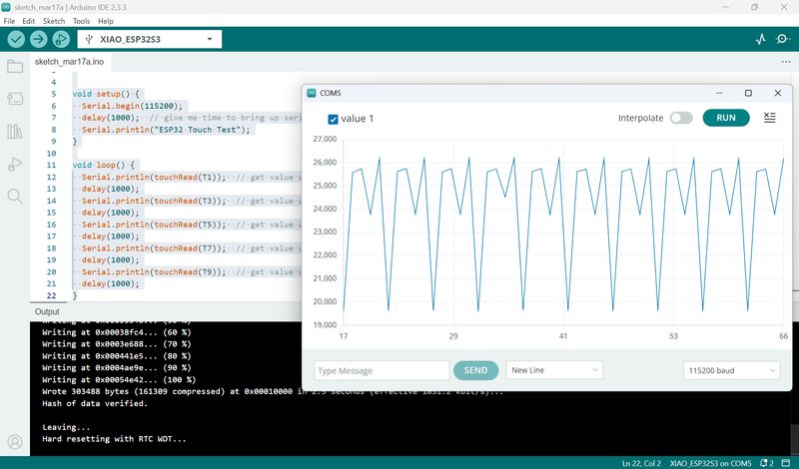Viewport: 799px width, 469px height.
Task: Click the Arduino IDE logo in title bar
Action: 6,7
